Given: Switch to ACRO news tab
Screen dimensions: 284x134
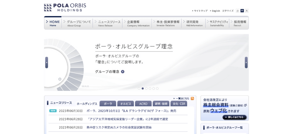Looking at the screenshot, I should click(143, 104).
